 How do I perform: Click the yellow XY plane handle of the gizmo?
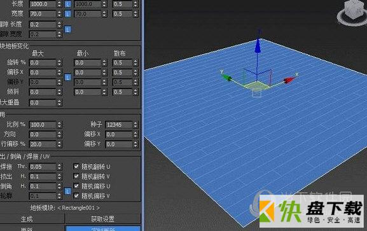[x=257, y=85]
